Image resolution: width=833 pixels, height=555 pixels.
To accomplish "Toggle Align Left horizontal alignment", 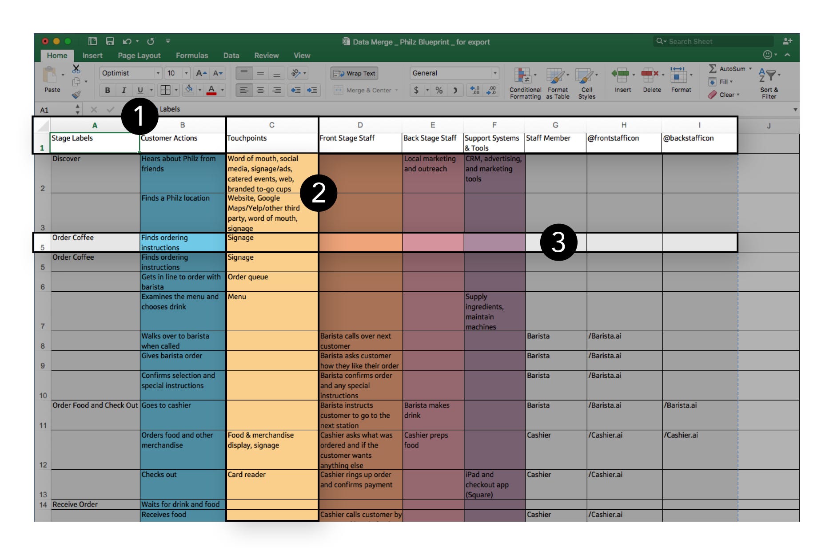I will [244, 90].
